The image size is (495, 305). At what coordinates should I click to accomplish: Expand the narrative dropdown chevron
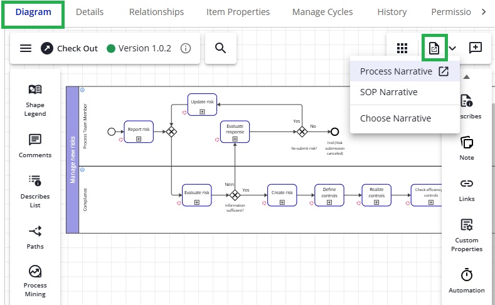pyautogui.click(x=453, y=48)
